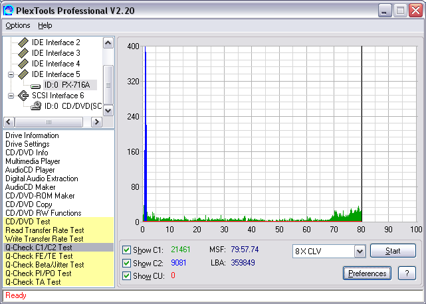The height and width of the screenshot is (304, 426).
Task: Click the IDE Interface 3 chip icon
Action: click(x=23, y=53)
